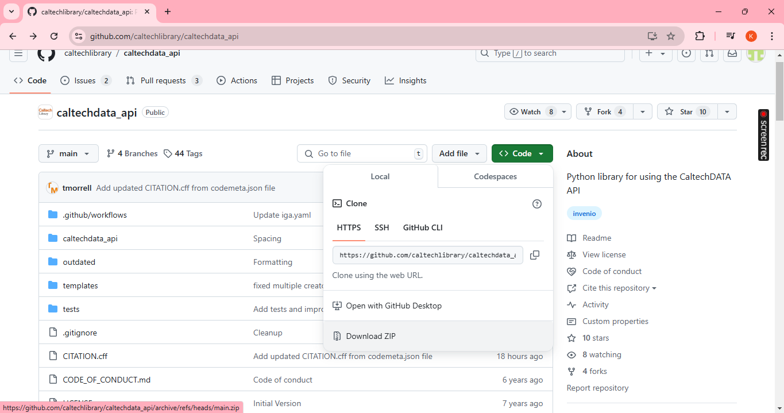Click the Report repository link
Screen dimensions: 784x413
click(597, 388)
